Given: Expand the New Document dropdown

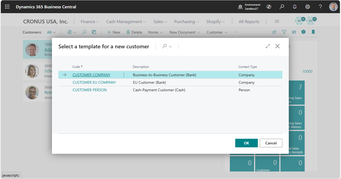Looking at the screenshot, I should [184, 32].
